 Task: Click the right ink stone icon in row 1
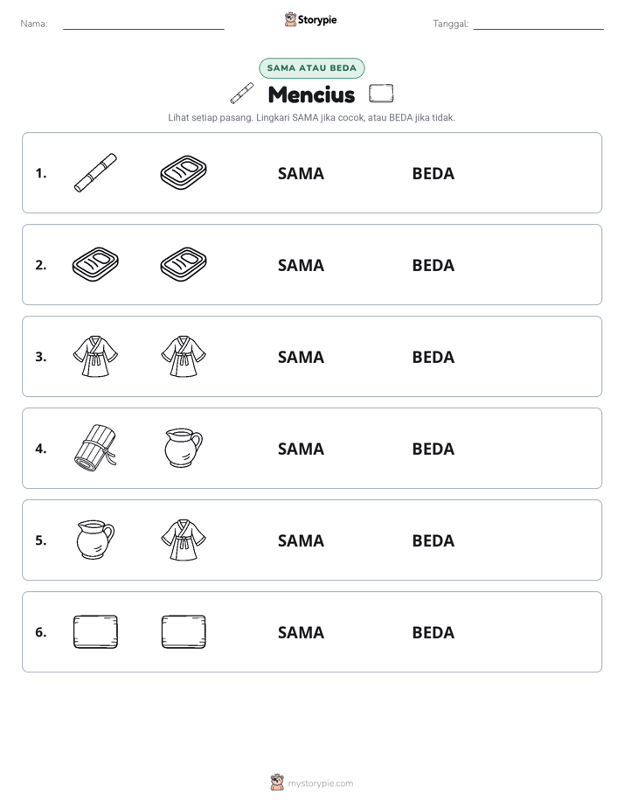(184, 172)
